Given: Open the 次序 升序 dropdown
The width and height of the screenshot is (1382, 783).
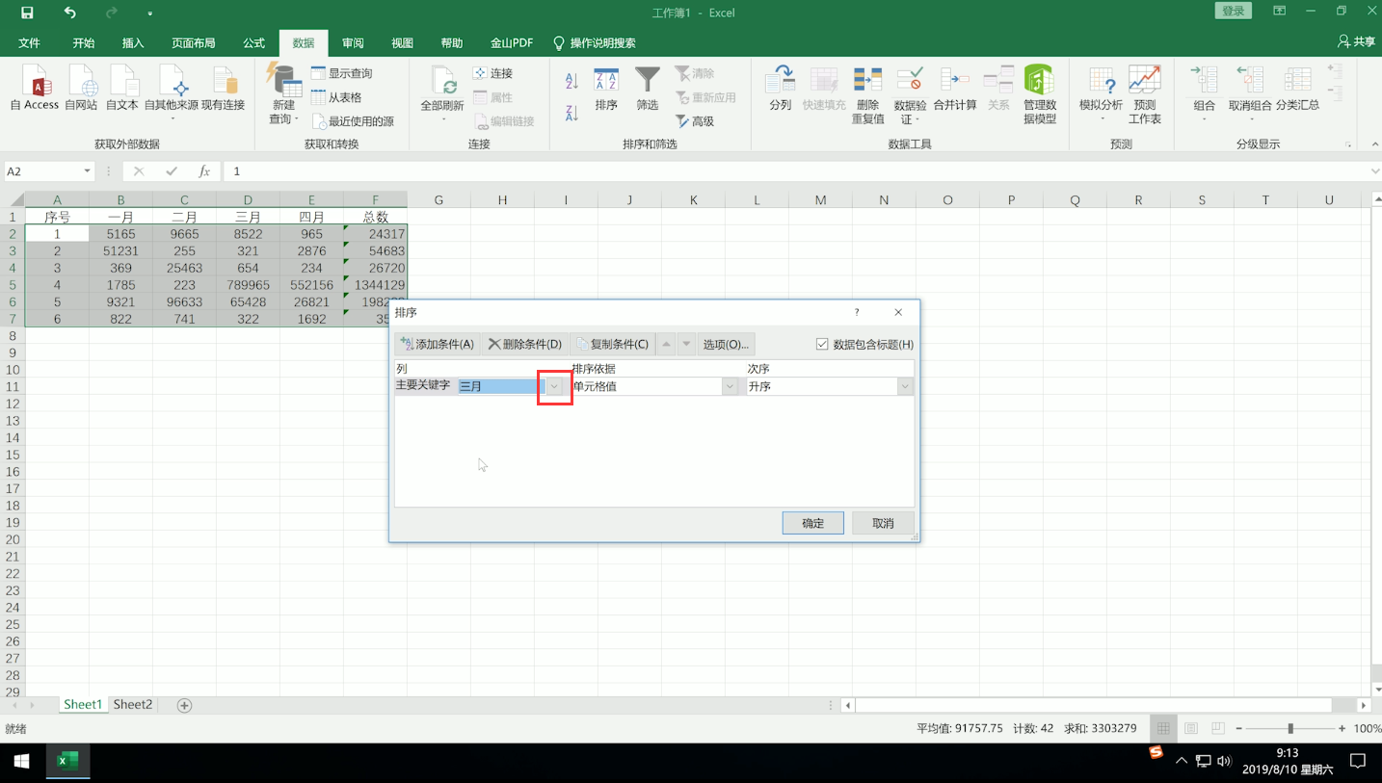Looking at the screenshot, I should [905, 386].
